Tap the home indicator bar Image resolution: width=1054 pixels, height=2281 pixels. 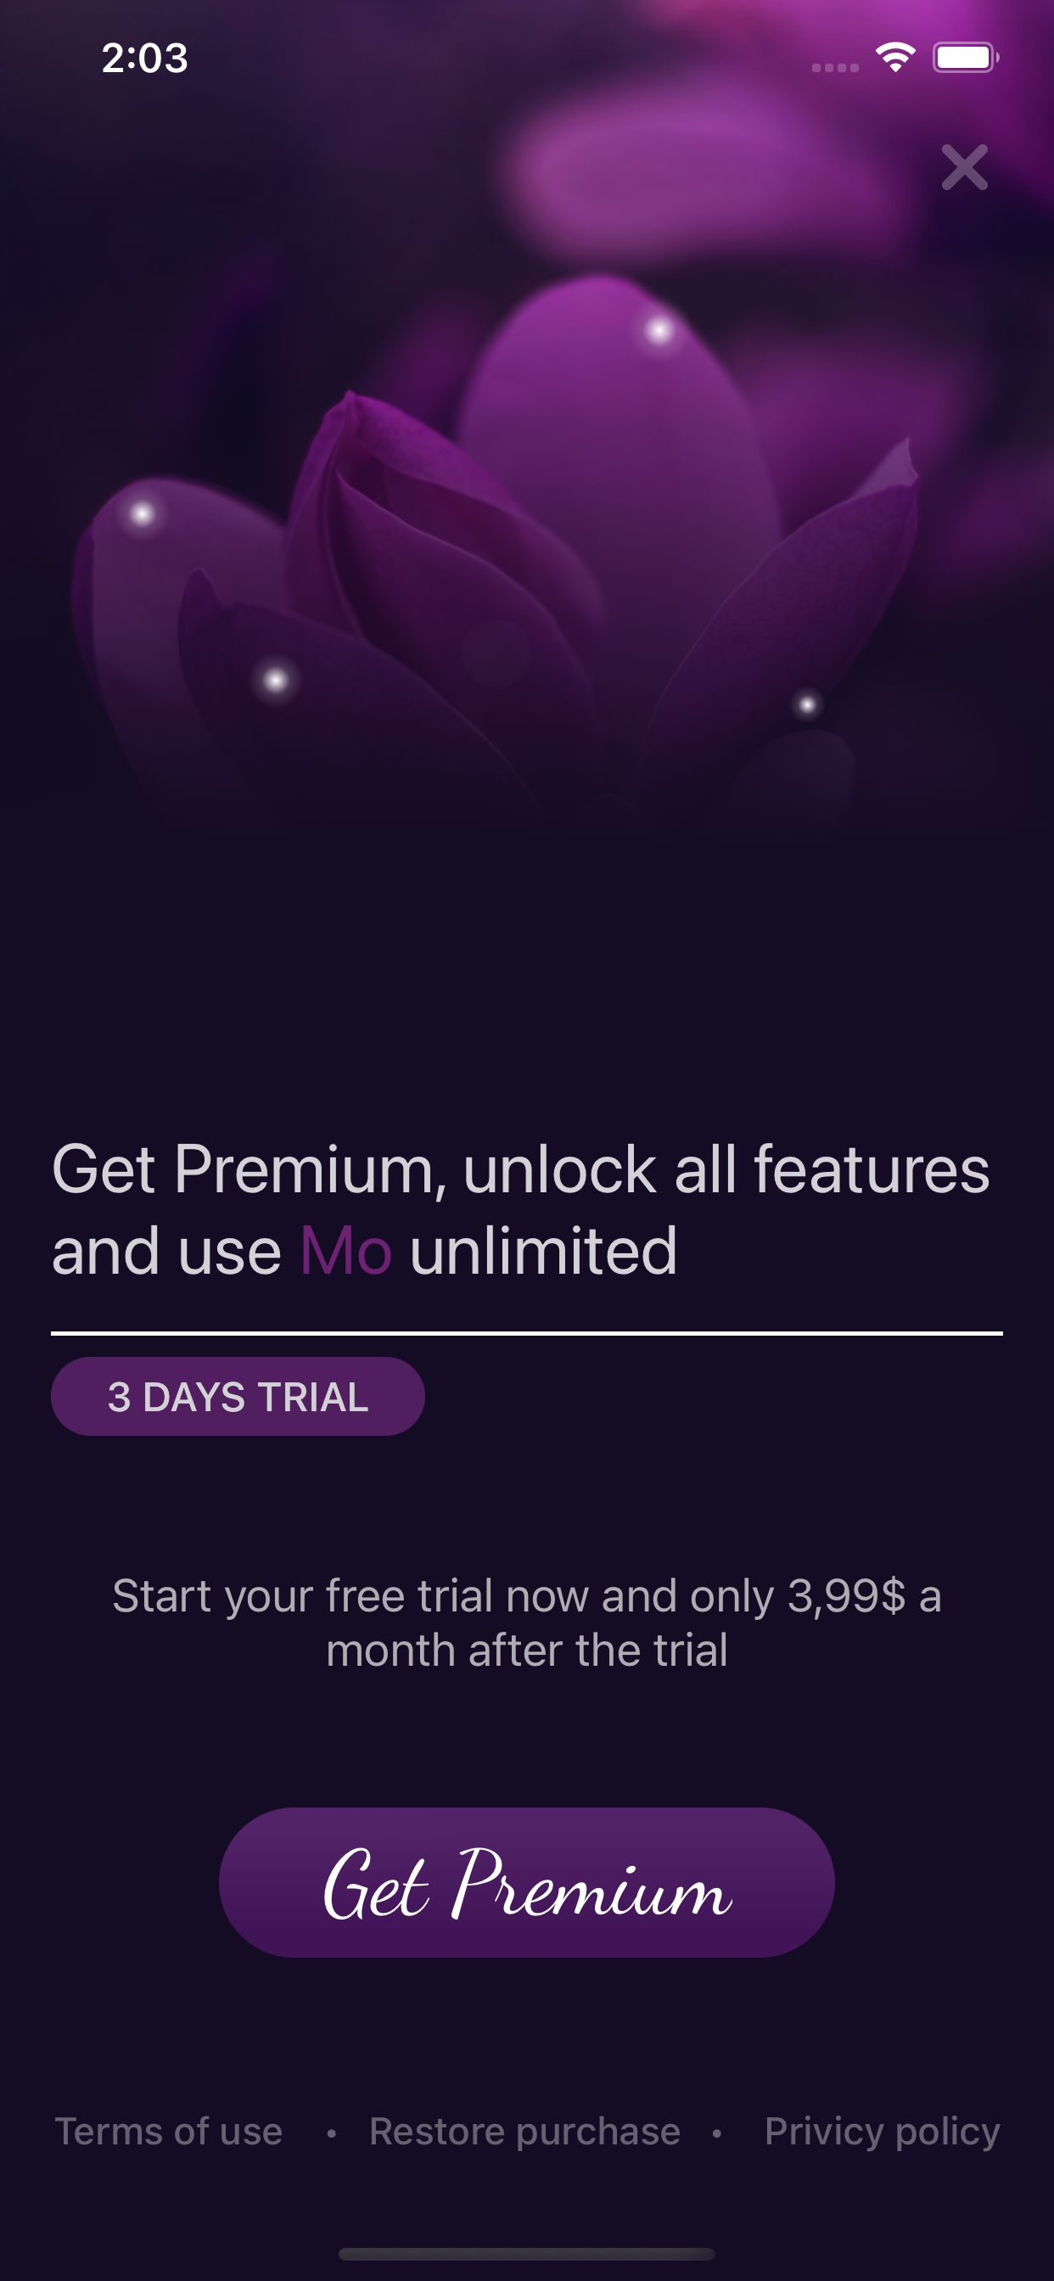click(x=527, y=2254)
